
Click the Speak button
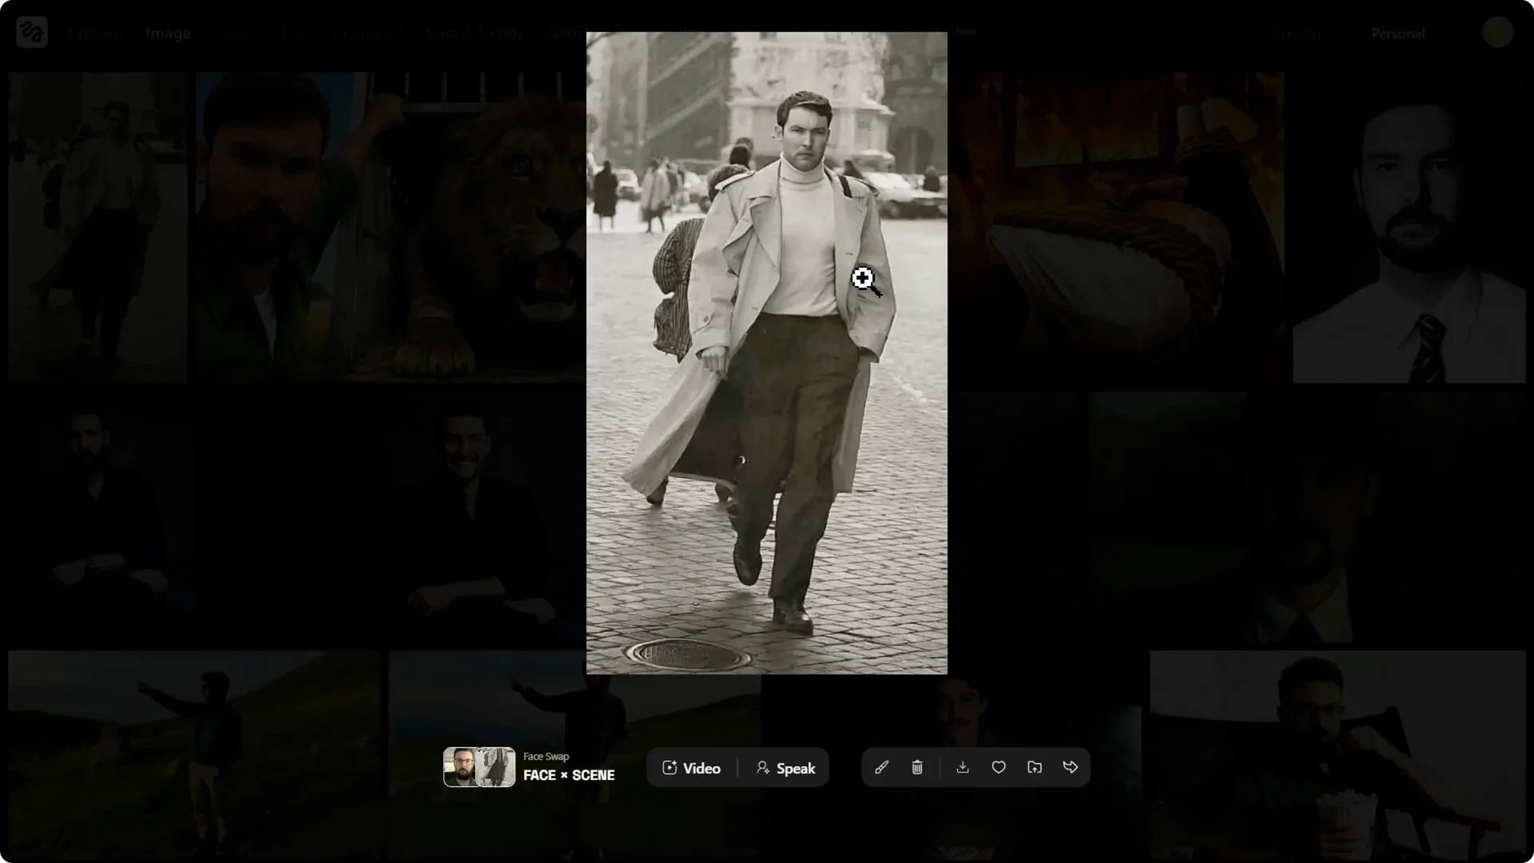point(785,768)
